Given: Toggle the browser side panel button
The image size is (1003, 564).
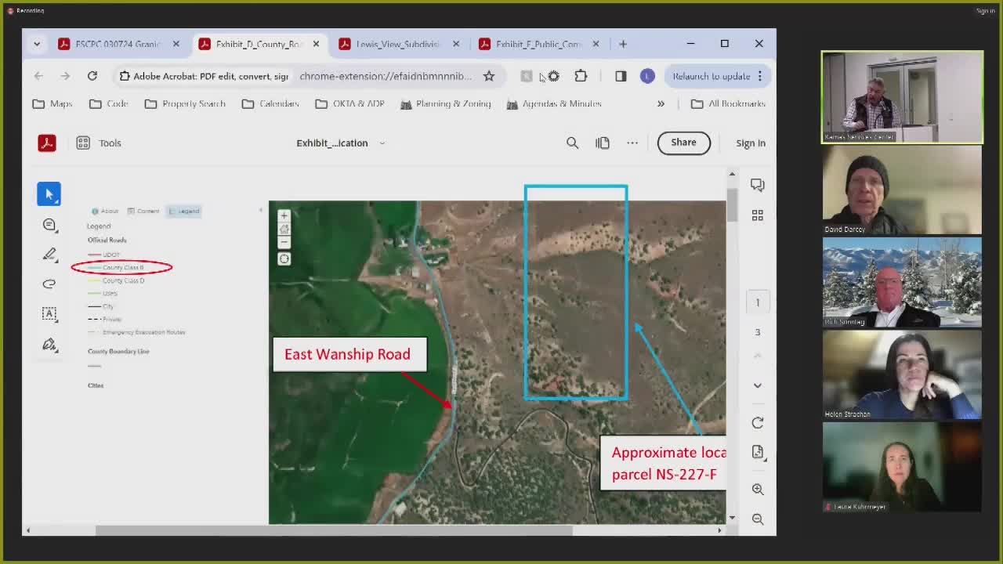Looking at the screenshot, I should [x=621, y=76].
